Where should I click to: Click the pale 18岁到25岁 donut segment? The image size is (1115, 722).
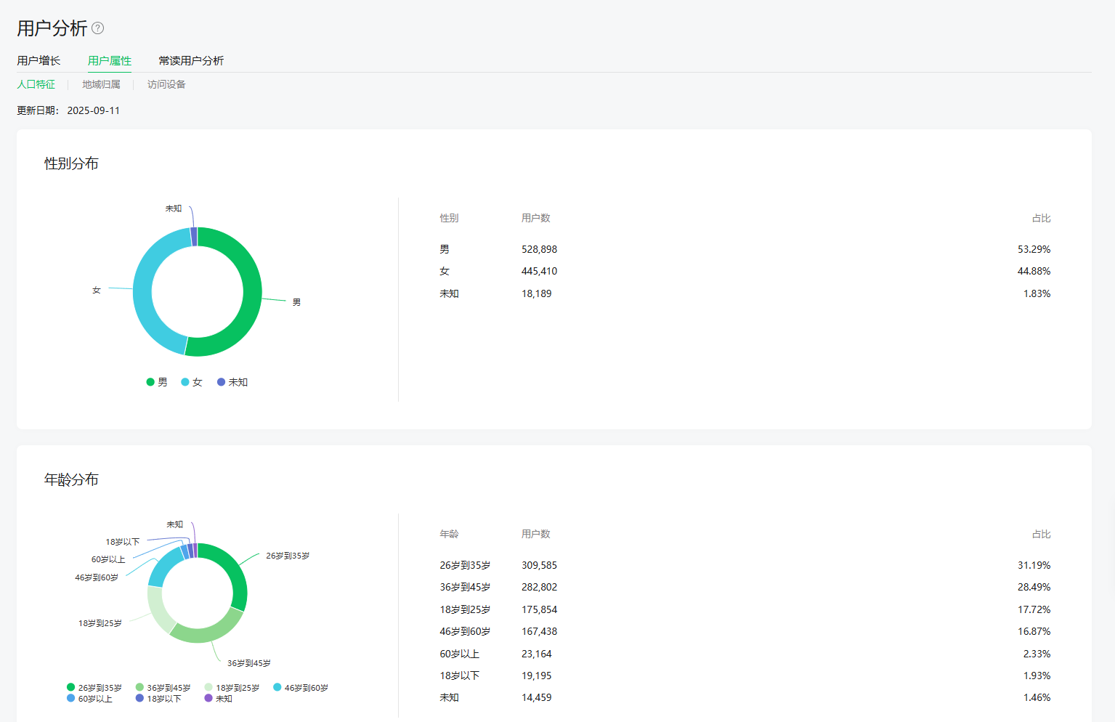point(158,612)
